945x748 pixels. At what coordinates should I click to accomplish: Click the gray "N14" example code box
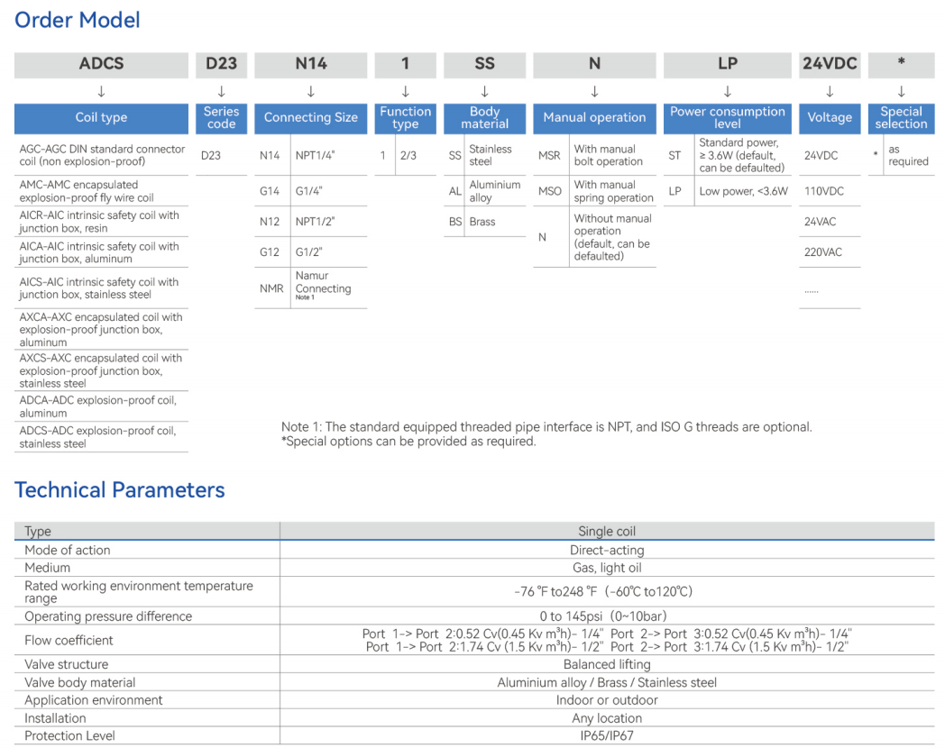(x=310, y=65)
